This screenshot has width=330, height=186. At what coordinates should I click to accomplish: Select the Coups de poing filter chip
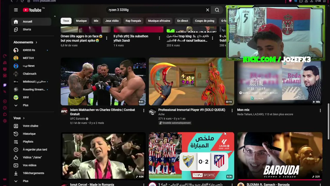tap(204, 21)
